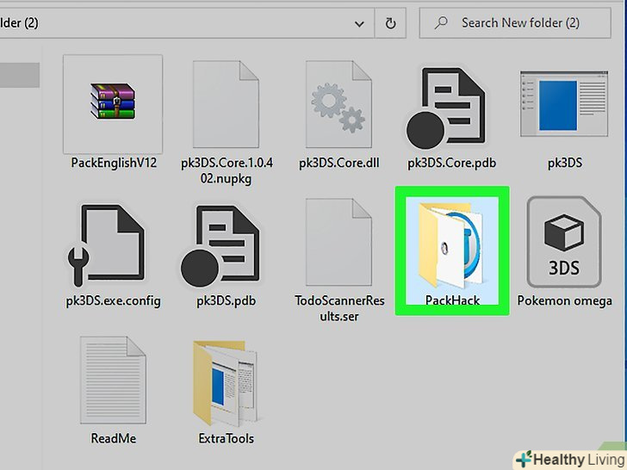Screen dimensions: 627x470
Task: Select the ReadMe text document icon
Action: [113, 380]
